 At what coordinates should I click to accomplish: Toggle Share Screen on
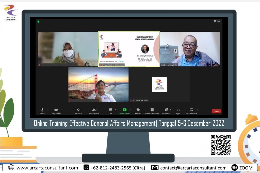pyautogui.click(x=125, y=110)
